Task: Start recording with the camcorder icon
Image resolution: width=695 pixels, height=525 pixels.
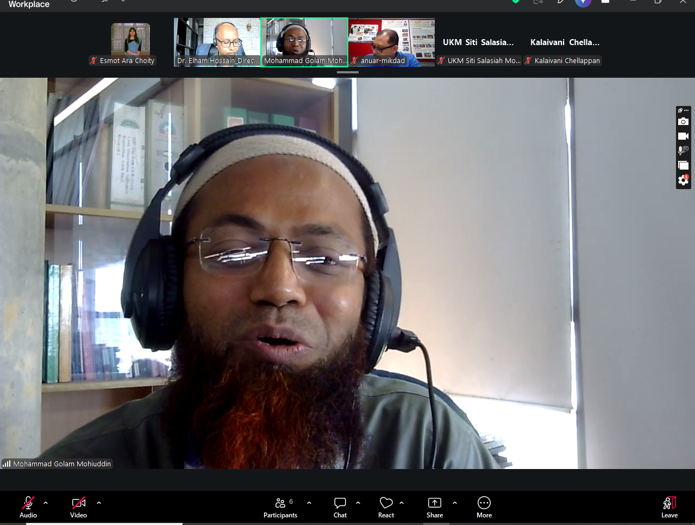Action: coord(684,136)
